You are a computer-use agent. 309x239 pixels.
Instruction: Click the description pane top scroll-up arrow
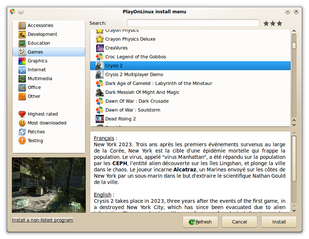(294, 133)
